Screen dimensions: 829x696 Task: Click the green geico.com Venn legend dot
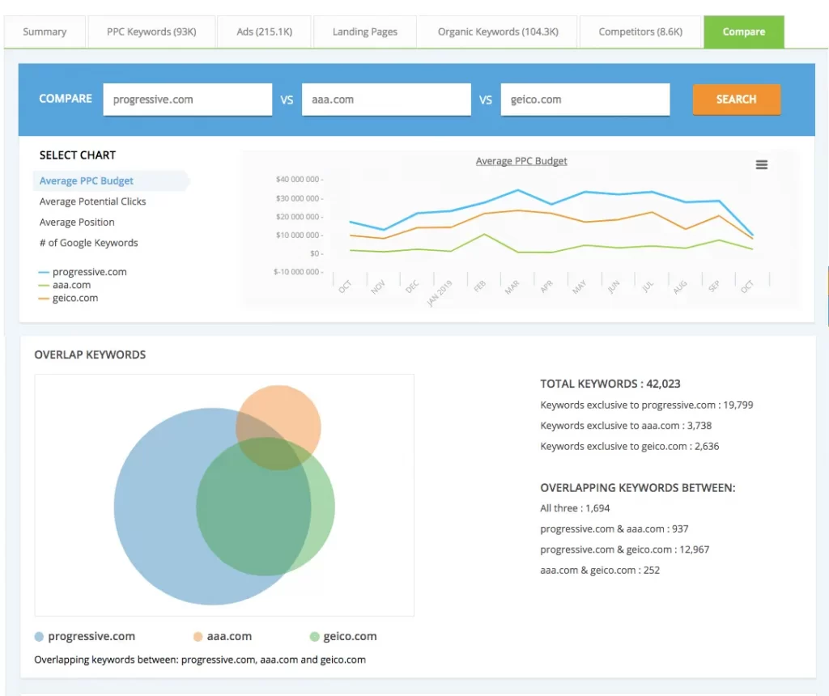tap(314, 636)
